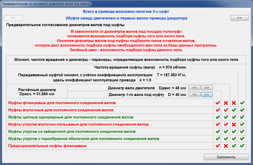This screenshot has height=165, width=253.
Task: Click fourth-column green check in 'Муфты цепные однорядные' row
Action: [242, 117]
